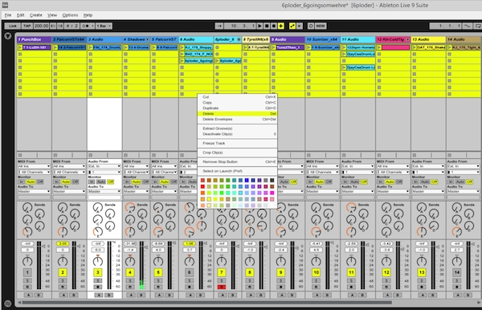The image size is (482, 310).
Task: Select the 6 Audio track header
Action: tap(196, 39)
